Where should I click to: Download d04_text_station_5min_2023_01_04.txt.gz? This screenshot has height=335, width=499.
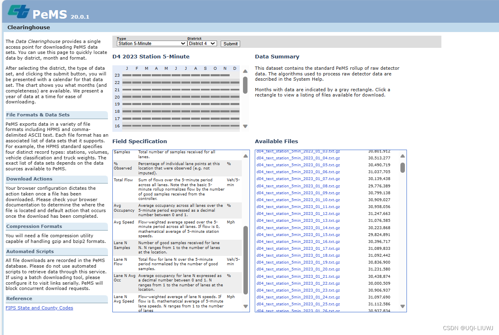[x=298, y=158]
